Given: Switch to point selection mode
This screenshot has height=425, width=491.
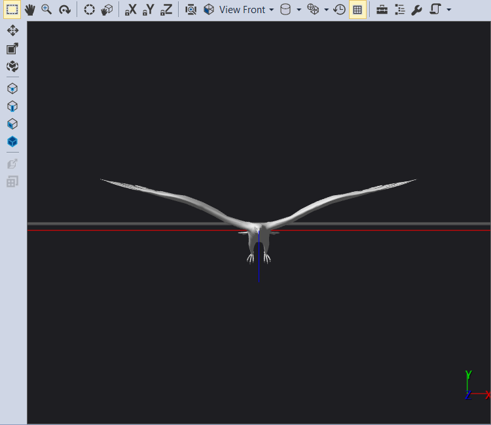Looking at the screenshot, I should (x=12, y=88).
